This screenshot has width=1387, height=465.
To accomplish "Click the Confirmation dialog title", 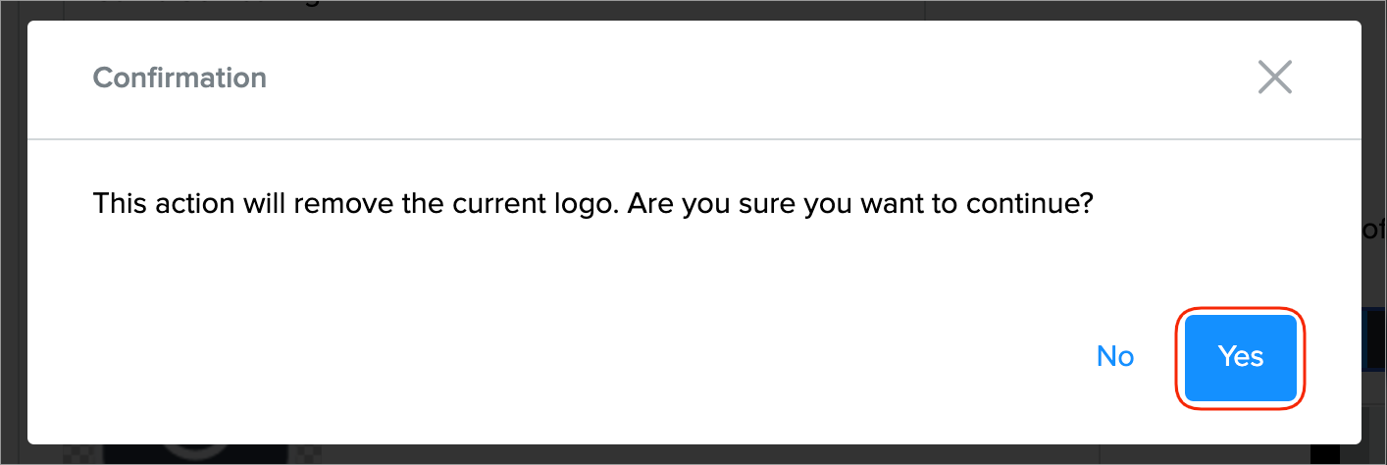I will pyautogui.click(x=180, y=77).
